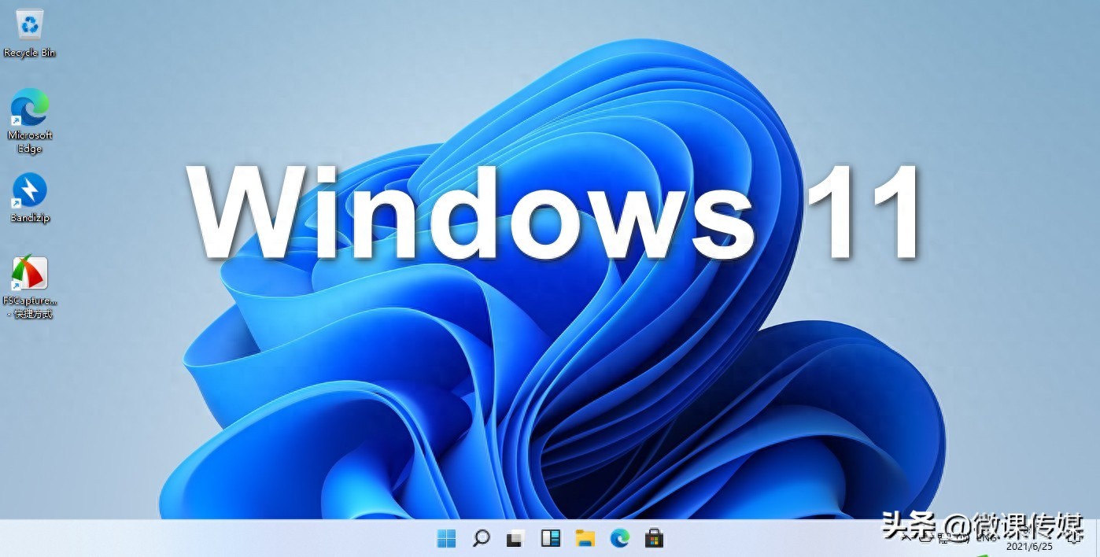Open taskbar Search magnifier

point(481,539)
